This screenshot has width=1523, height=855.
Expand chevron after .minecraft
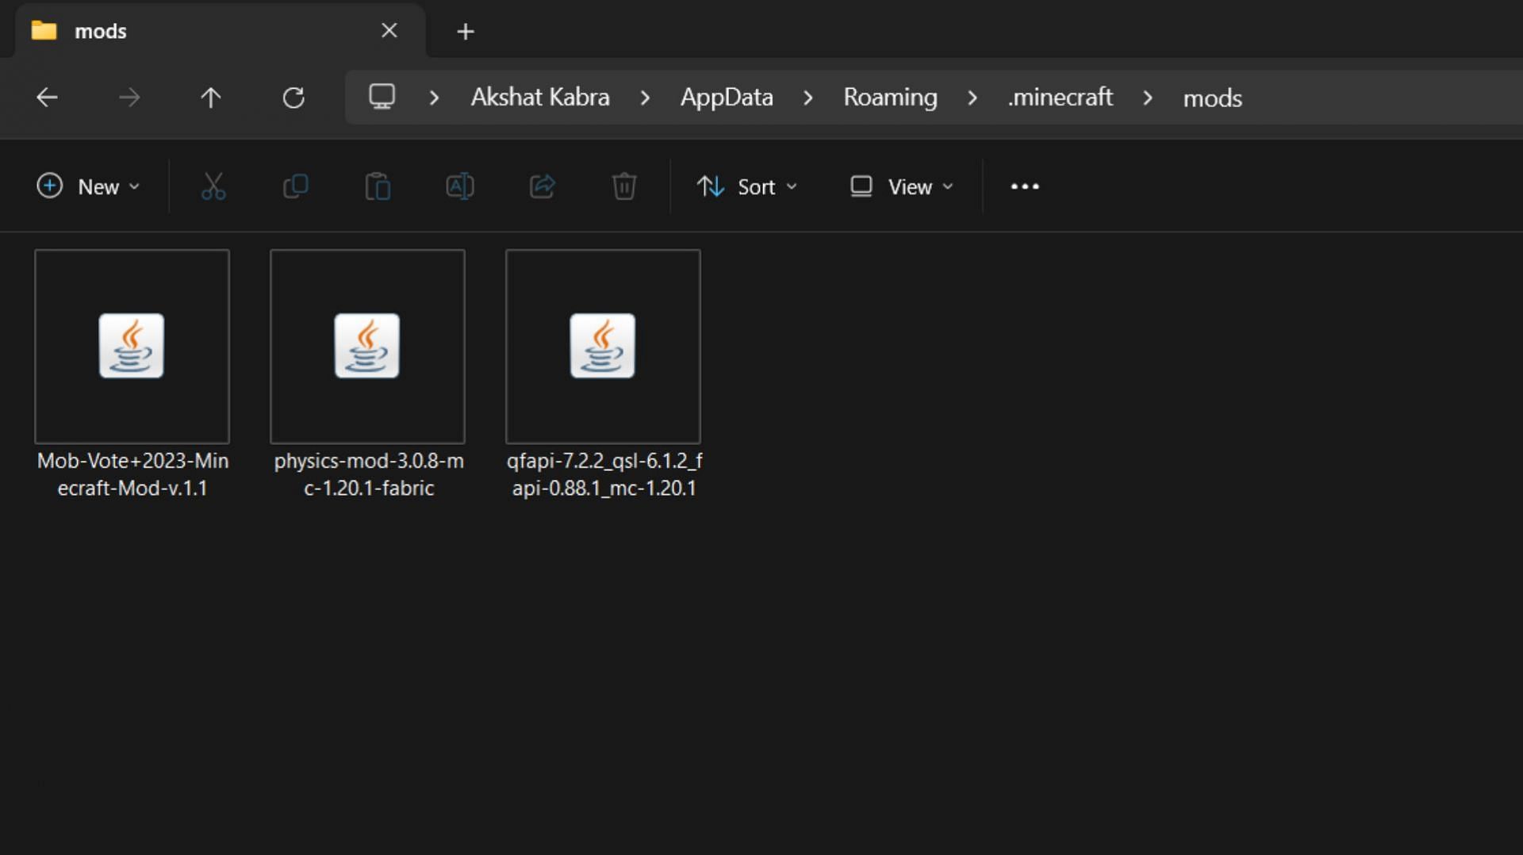pos(1148,98)
